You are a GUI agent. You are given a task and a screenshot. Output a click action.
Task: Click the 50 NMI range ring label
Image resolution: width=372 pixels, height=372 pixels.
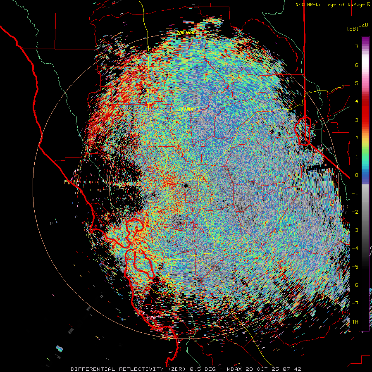pyautogui.click(x=186, y=110)
